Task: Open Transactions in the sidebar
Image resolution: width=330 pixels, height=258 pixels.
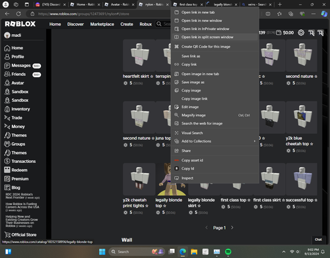Action: click(20, 161)
